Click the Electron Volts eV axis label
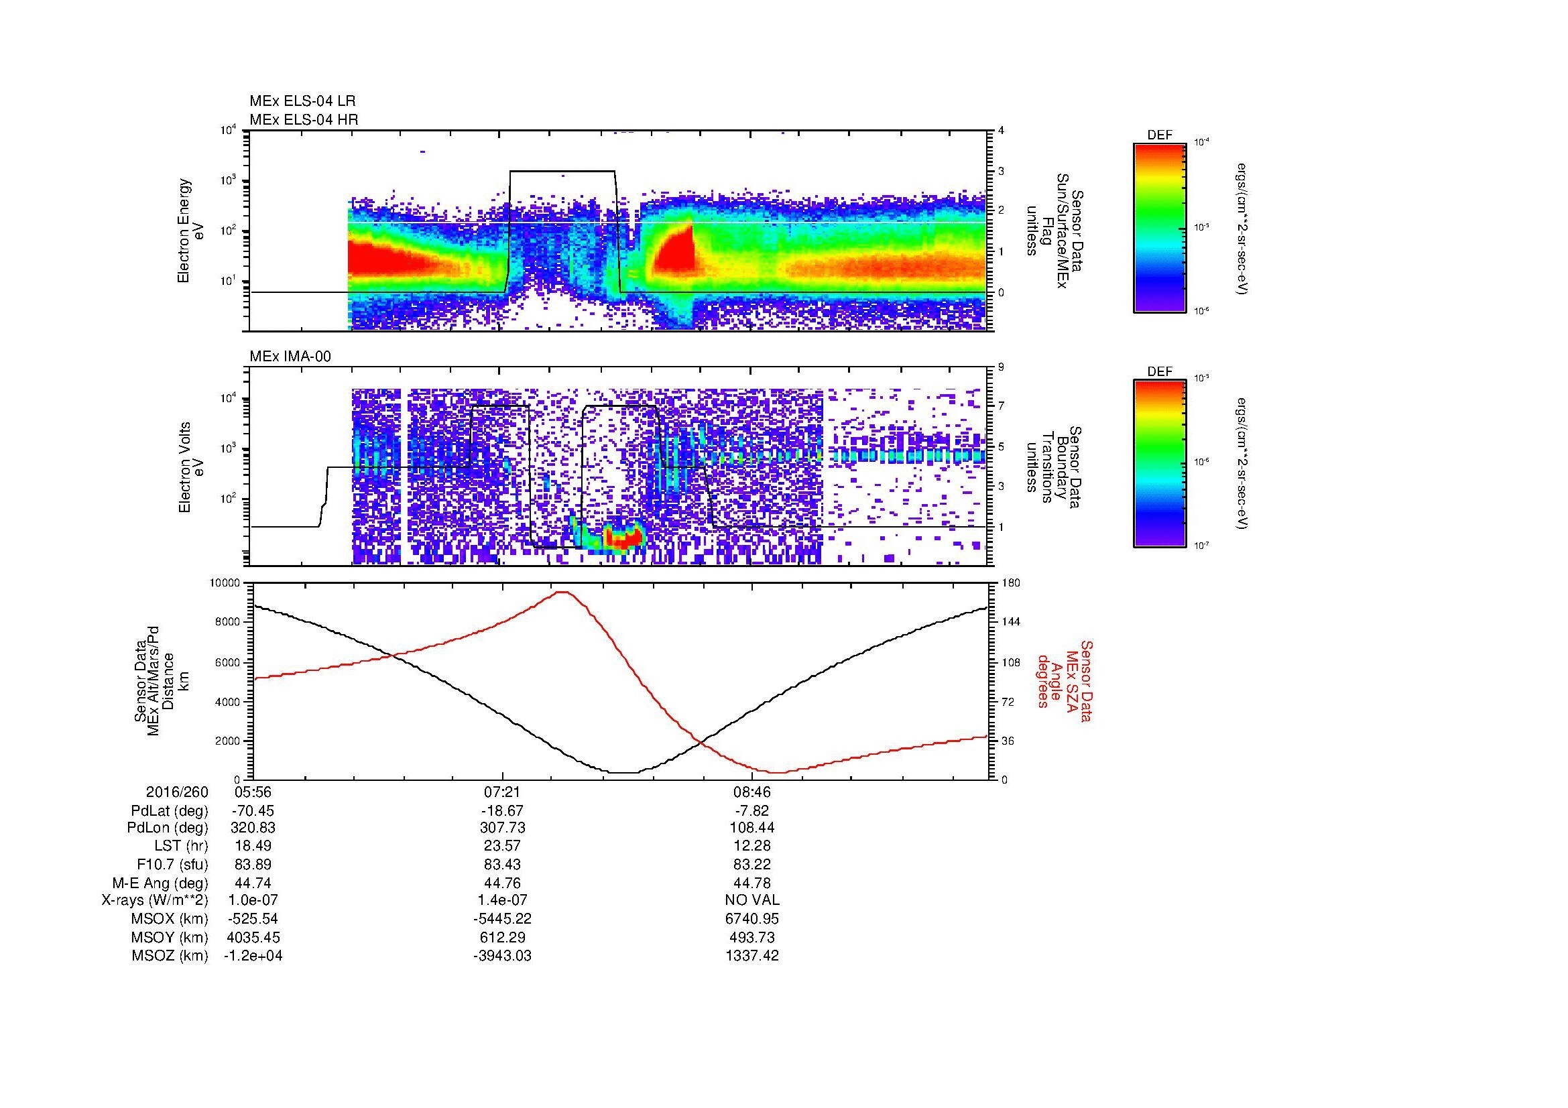The width and height of the screenshot is (1568, 1108). tap(190, 467)
